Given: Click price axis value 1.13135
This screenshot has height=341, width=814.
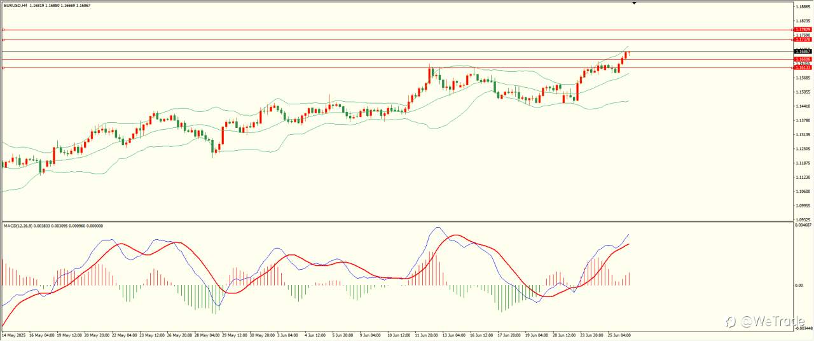Looking at the screenshot, I should click(x=803, y=135).
